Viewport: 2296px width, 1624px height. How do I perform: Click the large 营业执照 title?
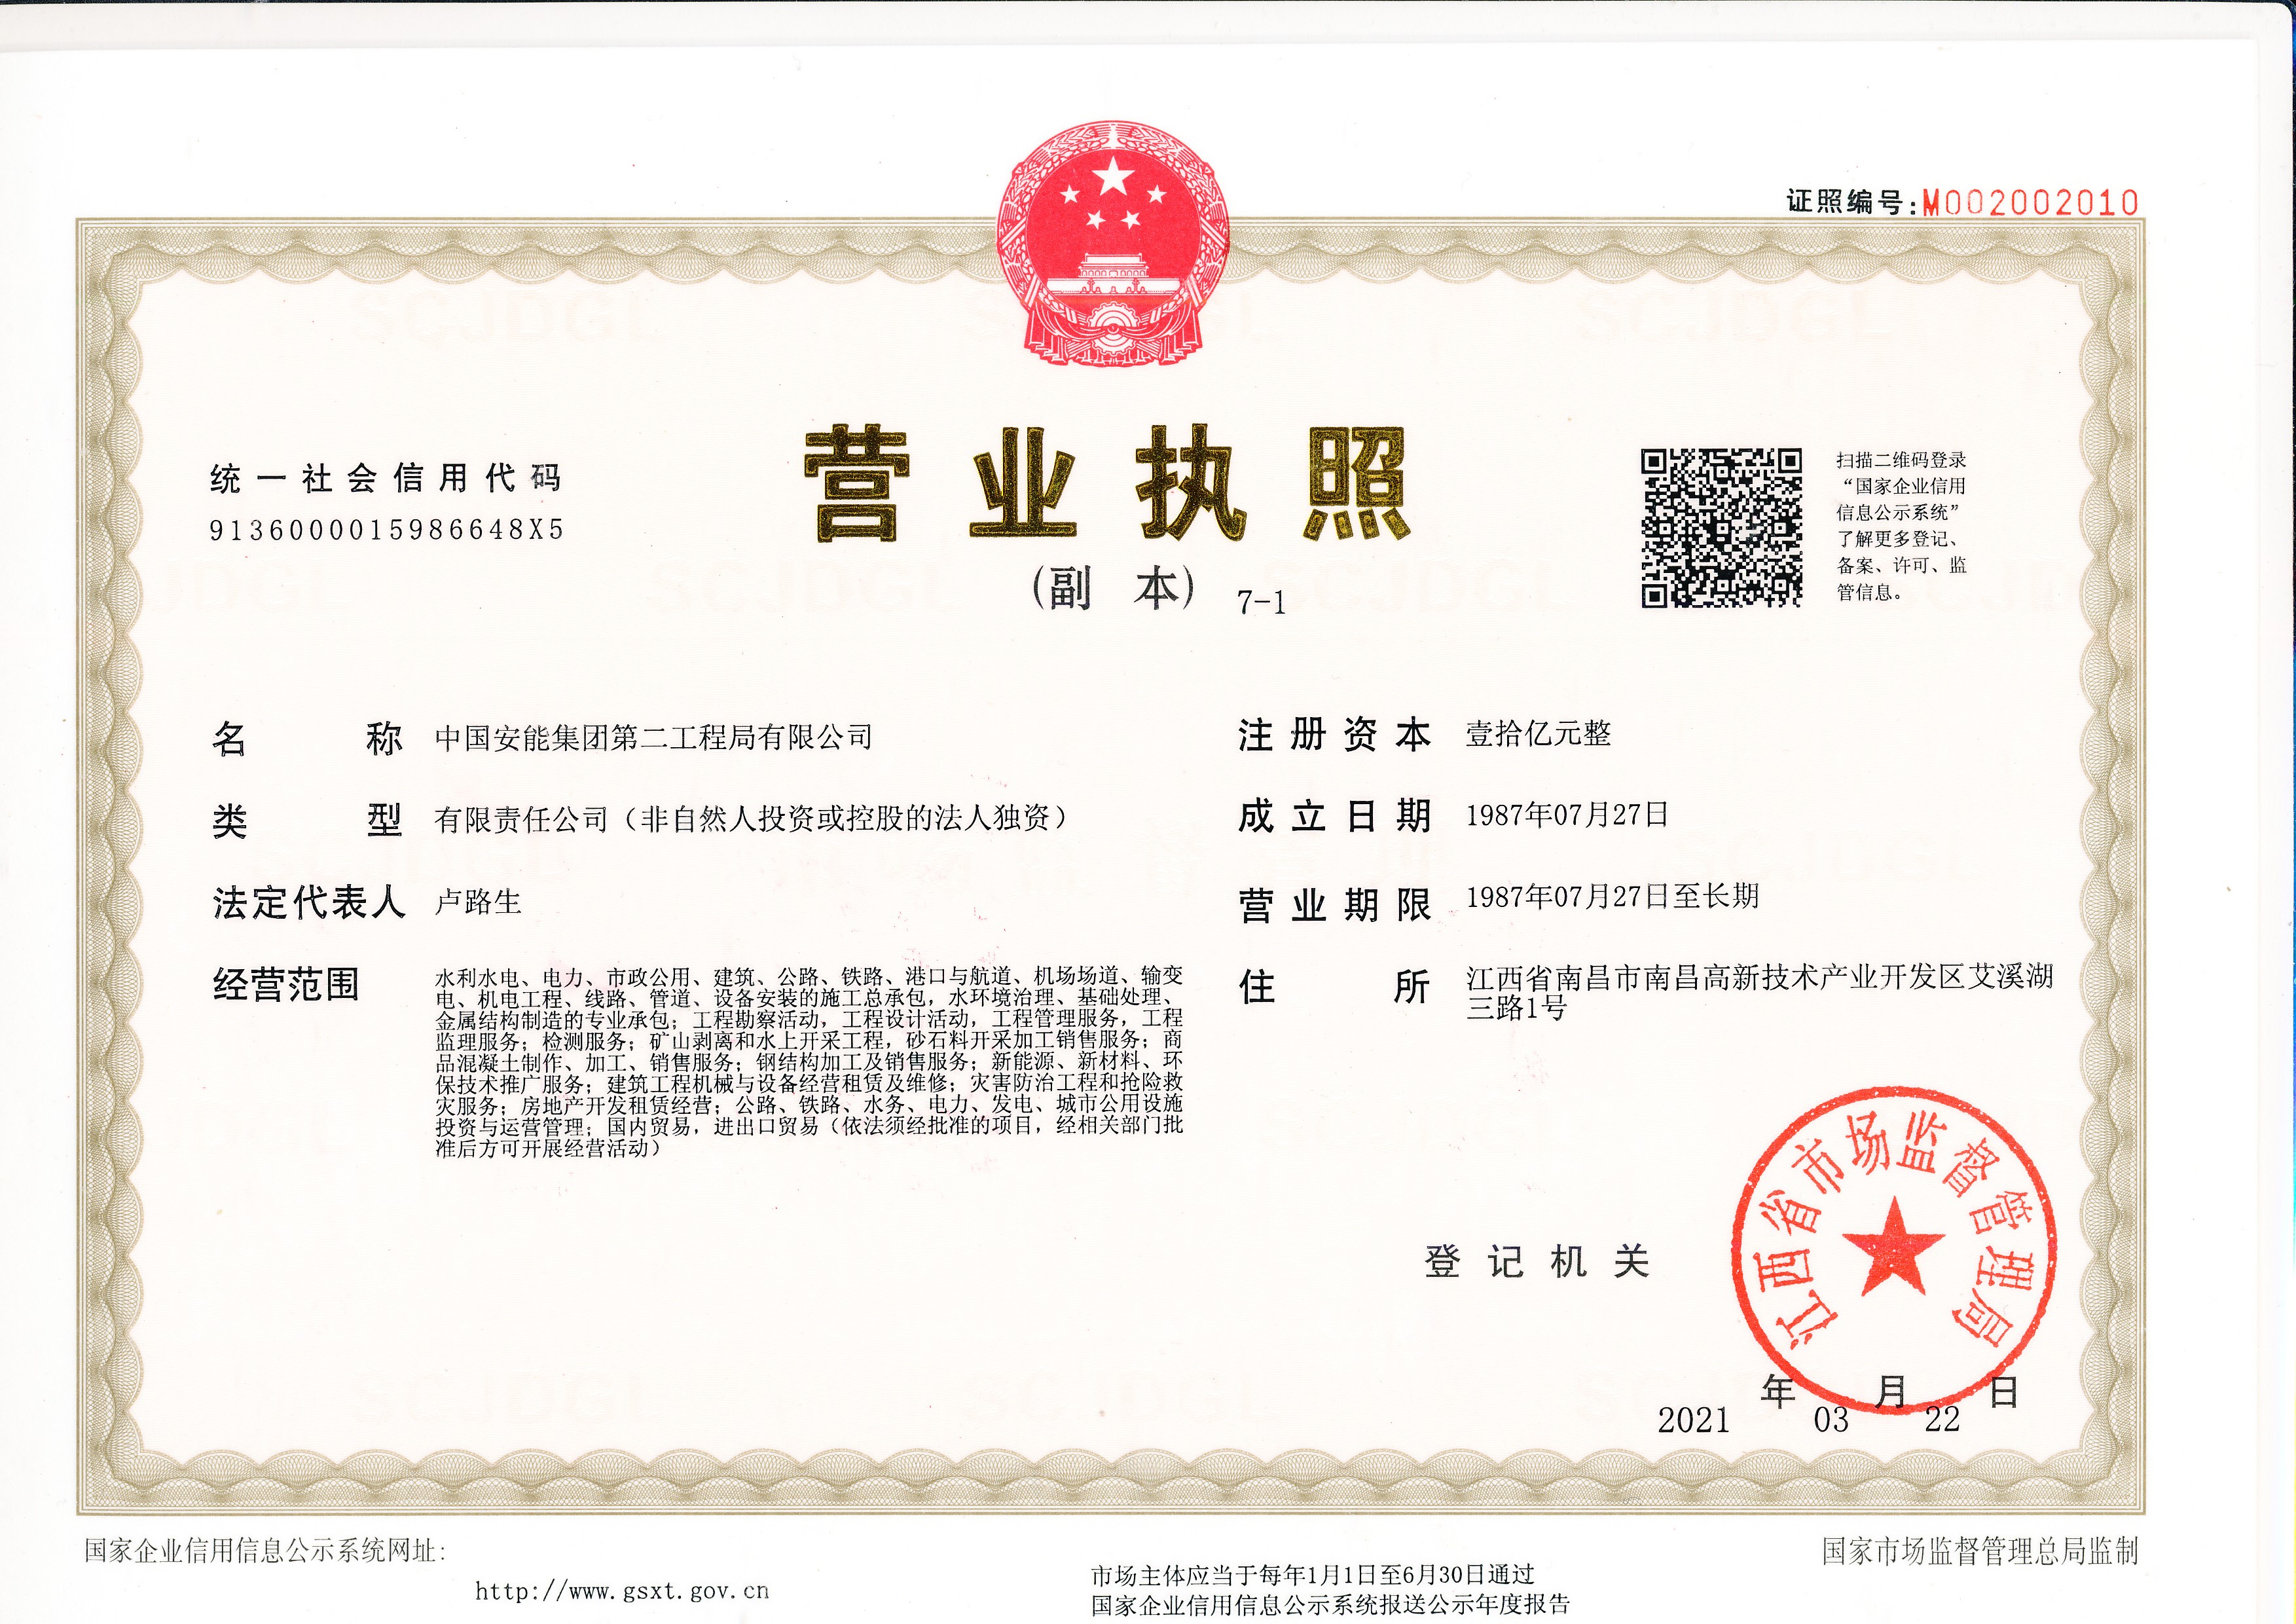click(x=1107, y=482)
